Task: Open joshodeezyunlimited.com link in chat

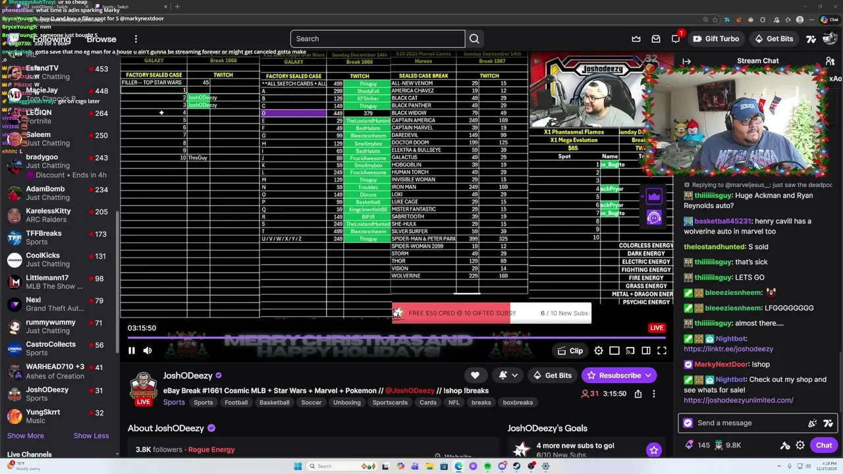Action: (738, 400)
